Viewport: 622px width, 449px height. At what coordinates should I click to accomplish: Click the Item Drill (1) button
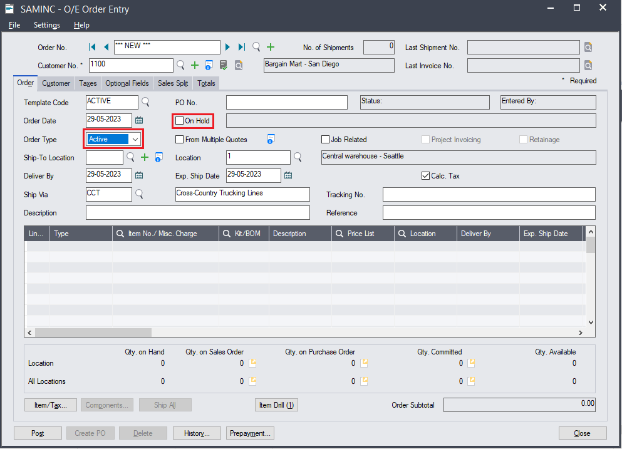[276, 405]
